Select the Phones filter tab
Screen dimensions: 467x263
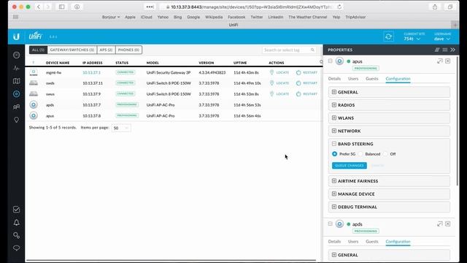coord(128,50)
